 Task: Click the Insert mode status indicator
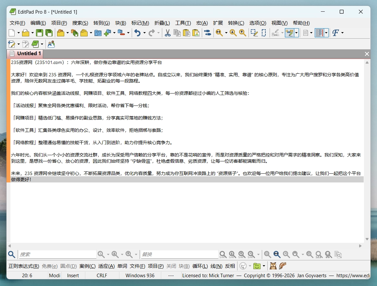73,276
